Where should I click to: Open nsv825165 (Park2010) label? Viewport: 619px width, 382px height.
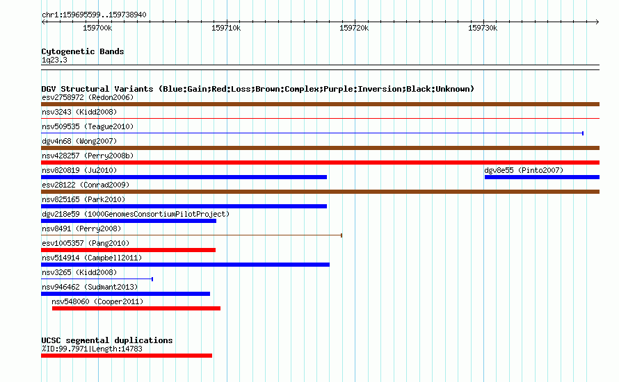[x=83, y=199]
